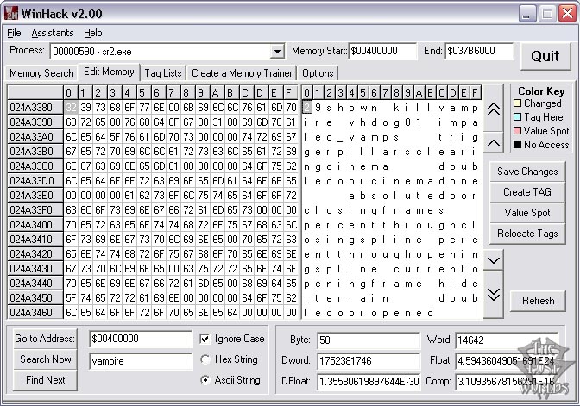Jump down a page with double down arrow
Image resolution: width=580 pixels, height=406 pixels.
[x=494, y=295]
